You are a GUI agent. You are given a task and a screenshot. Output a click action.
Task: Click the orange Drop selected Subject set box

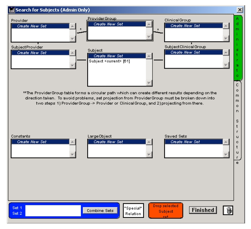tap(165, 211)
